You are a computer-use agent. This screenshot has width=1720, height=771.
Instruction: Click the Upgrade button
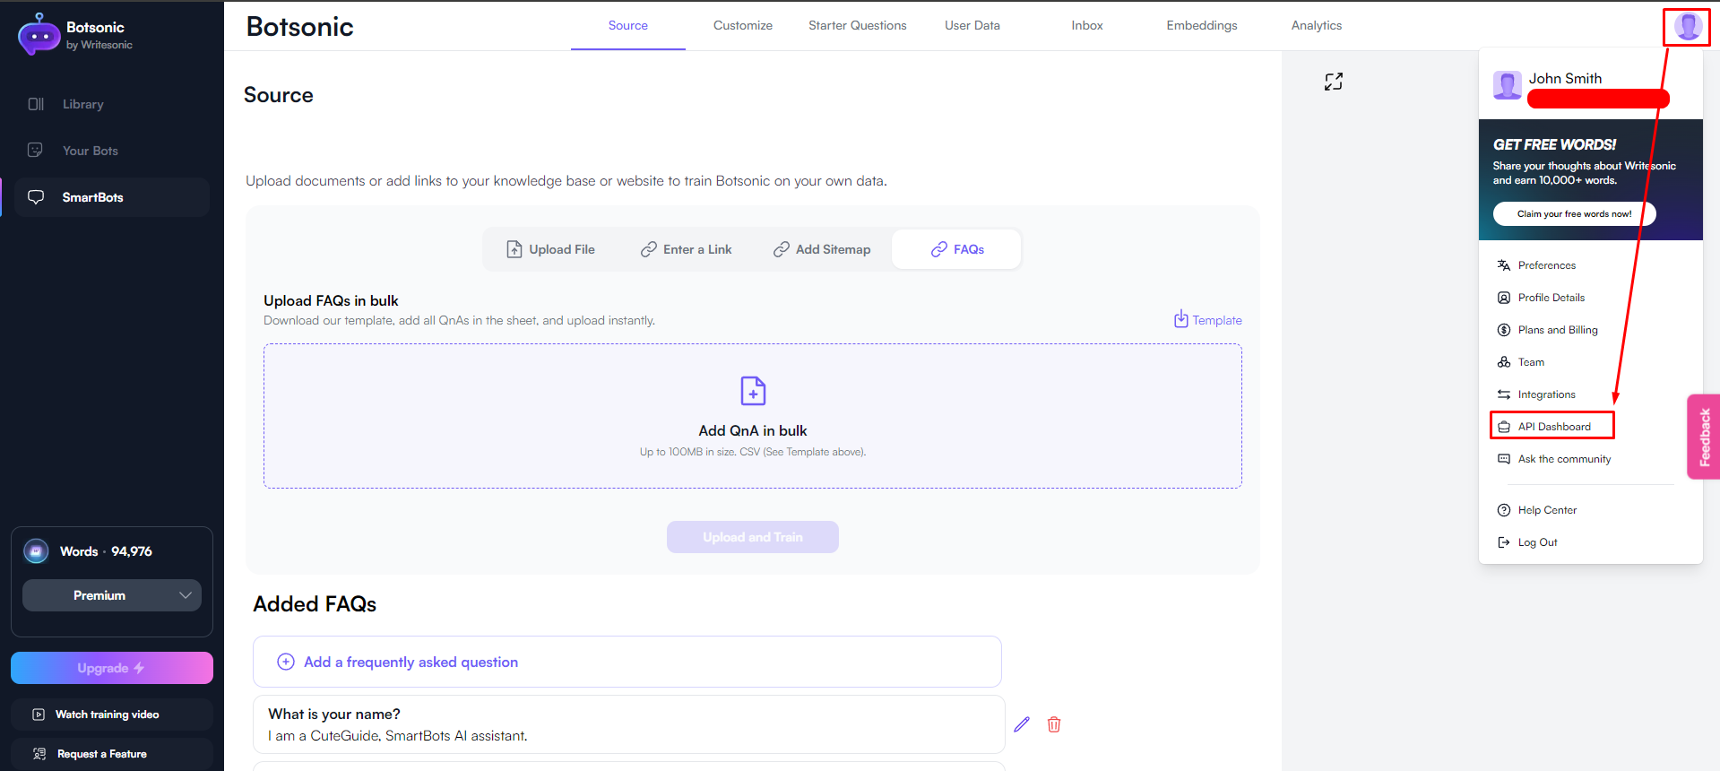(x=112, y=668)
